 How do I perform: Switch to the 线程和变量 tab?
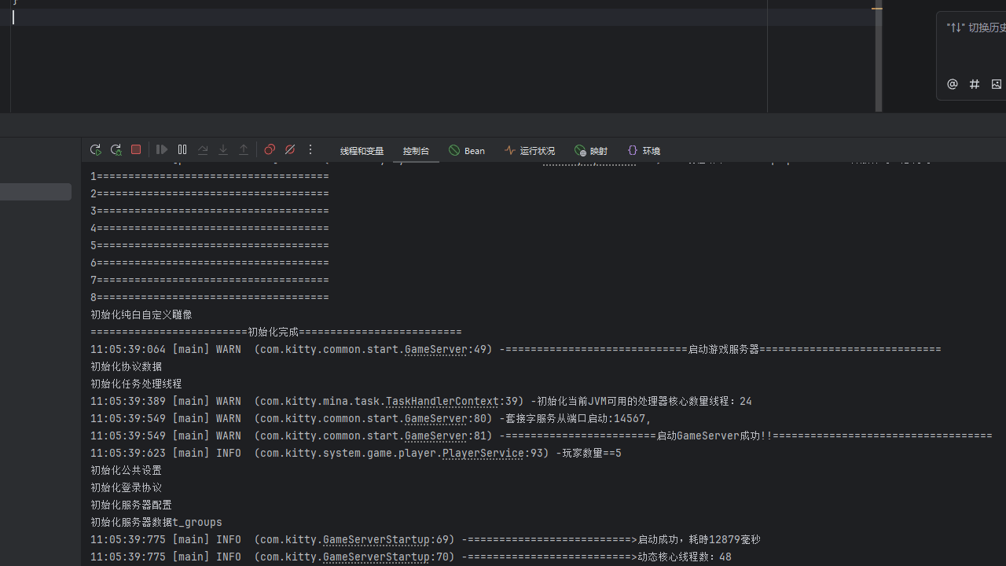[361, 151]
